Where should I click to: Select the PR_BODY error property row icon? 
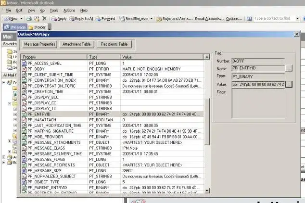point(24,69)
